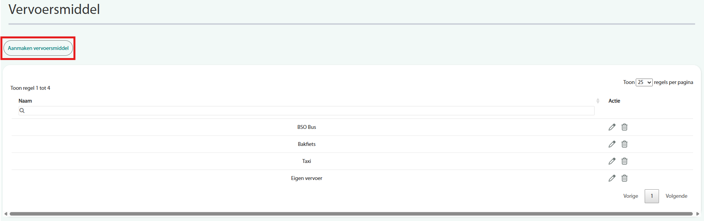
Task: Sort the Naam column using arrows
Action: click(598, 101)
